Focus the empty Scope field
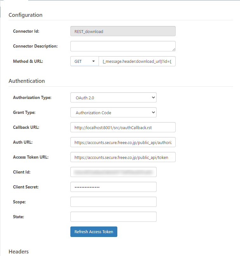Screen dimensions: 240x256 pos(113,202)
